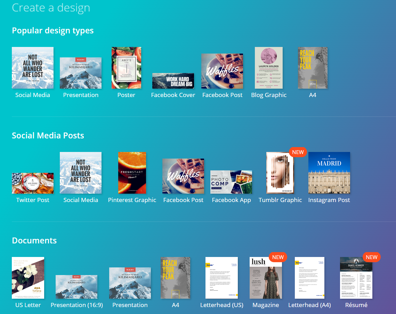The width and height of the screenshot is (396, 314).
Task: Select the Instagram Post design type
Action: 329,173
